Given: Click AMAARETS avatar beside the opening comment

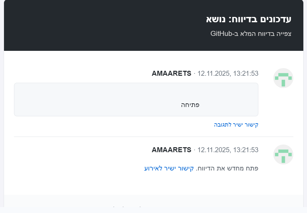Looking at the screenshot, I should [x=283, y=78].
